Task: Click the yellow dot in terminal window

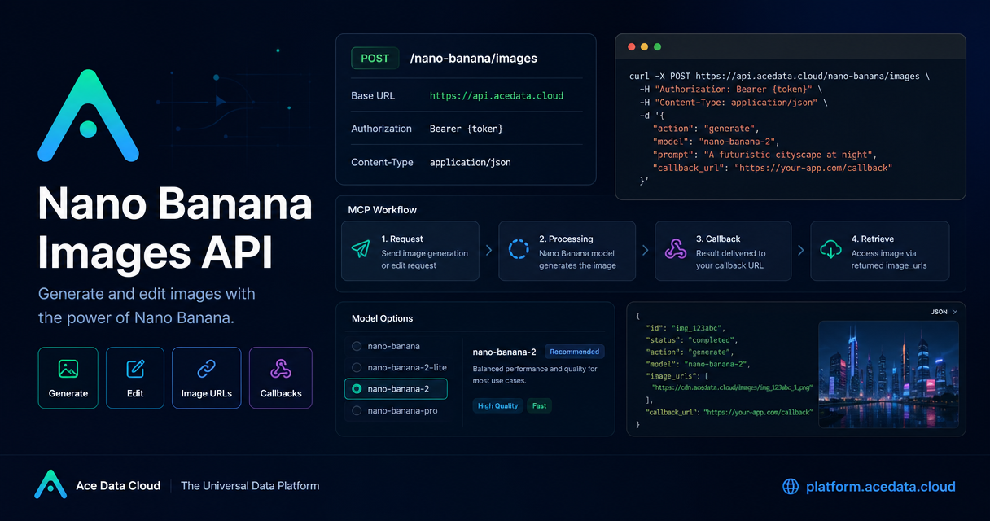Action: click(644, 47)
